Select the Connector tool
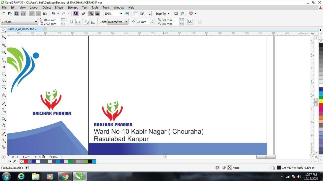The image size is (323, 181). (4, 110)
